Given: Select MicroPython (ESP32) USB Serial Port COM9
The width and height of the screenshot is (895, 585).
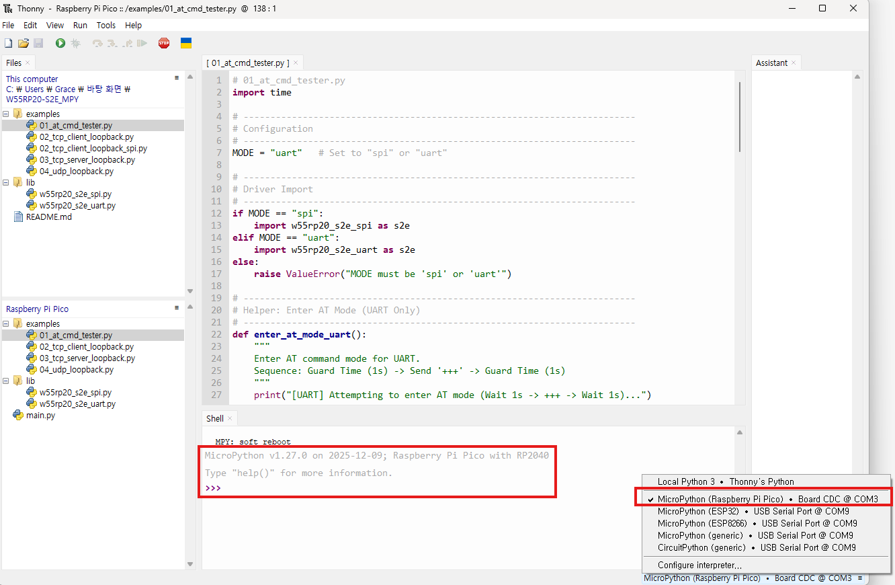Looking at the screenshot, I should (x=767, y=511).
